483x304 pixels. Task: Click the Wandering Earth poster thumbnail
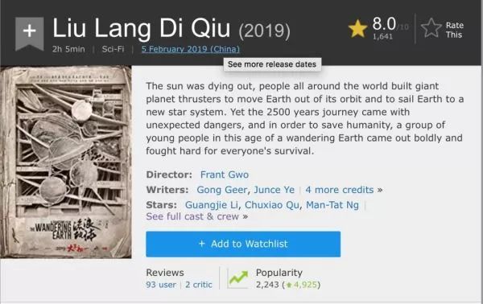point(66,162)
